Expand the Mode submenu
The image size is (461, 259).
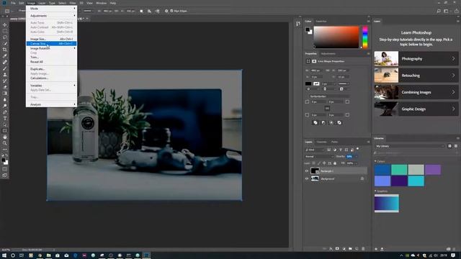(x=51, y=9)
